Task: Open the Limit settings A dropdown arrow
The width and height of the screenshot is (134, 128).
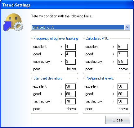Action: point(127,27)
